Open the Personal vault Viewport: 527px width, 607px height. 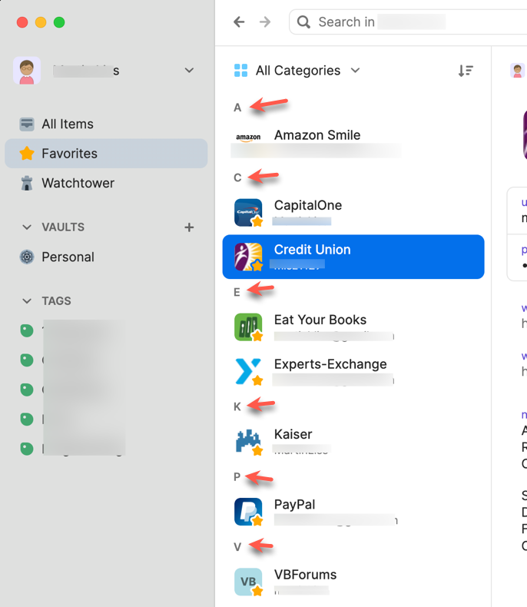(68, 257)
